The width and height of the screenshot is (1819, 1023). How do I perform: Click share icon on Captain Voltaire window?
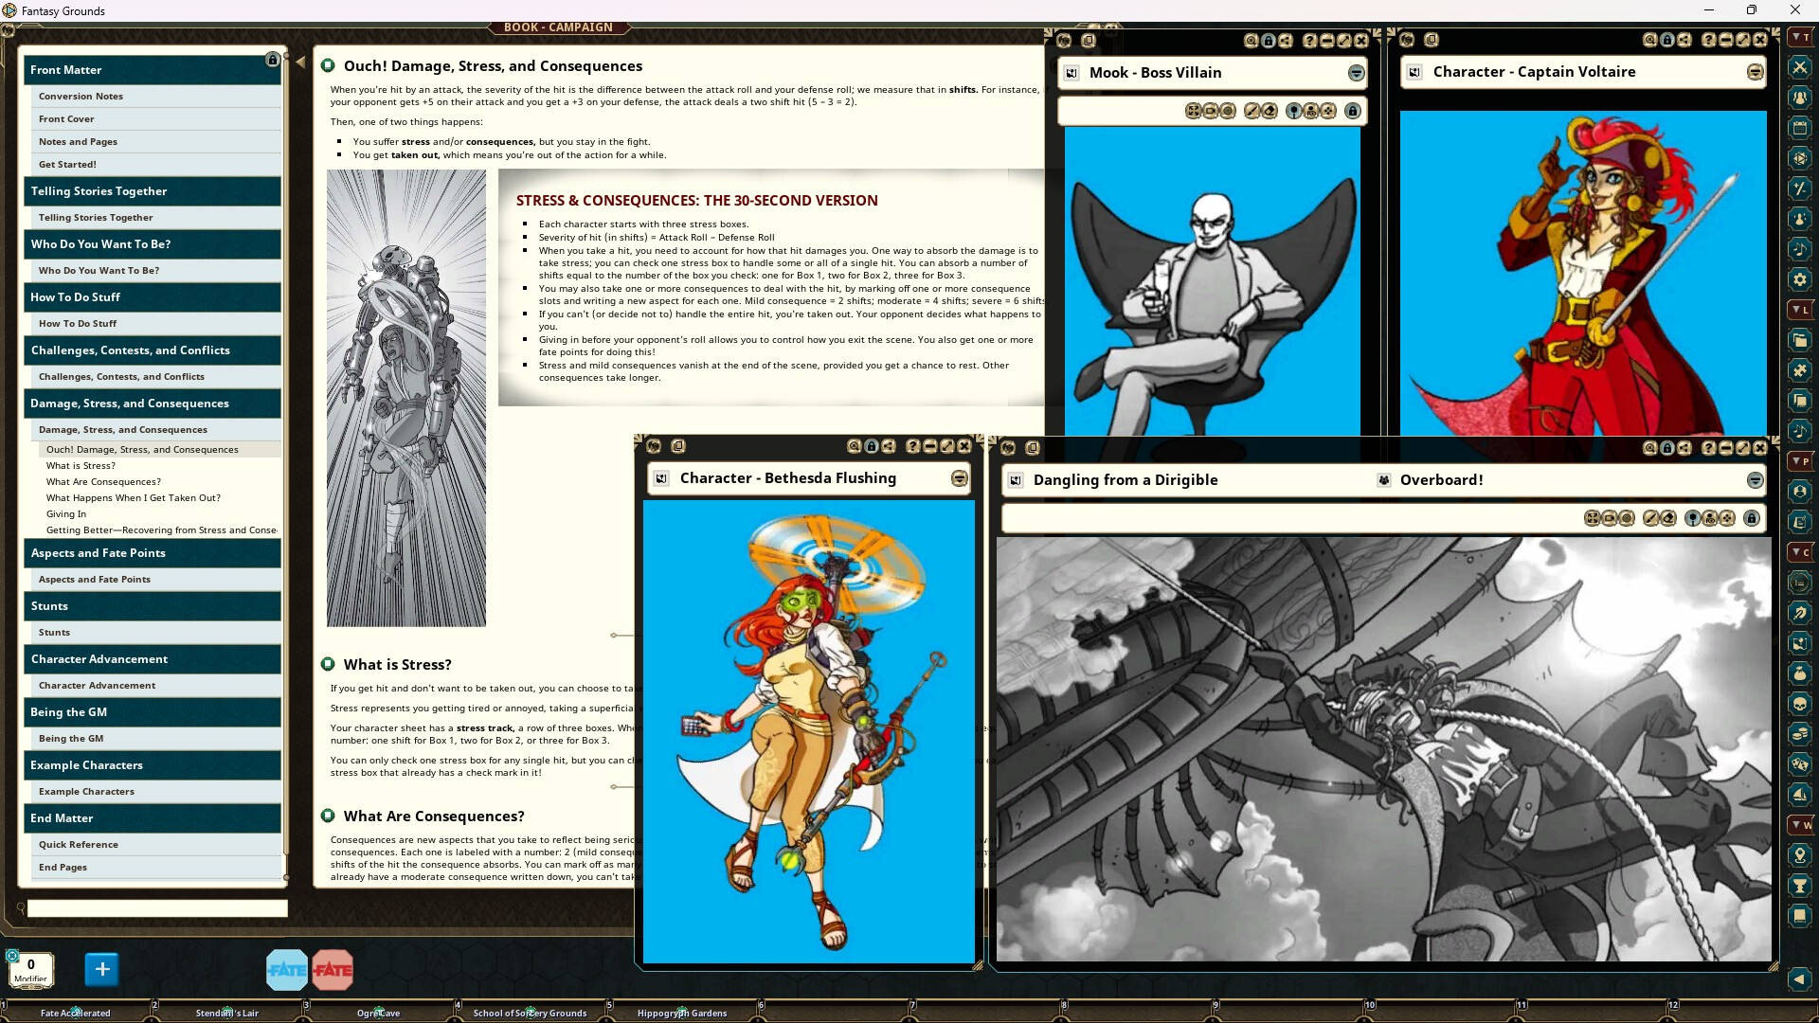1684,40
